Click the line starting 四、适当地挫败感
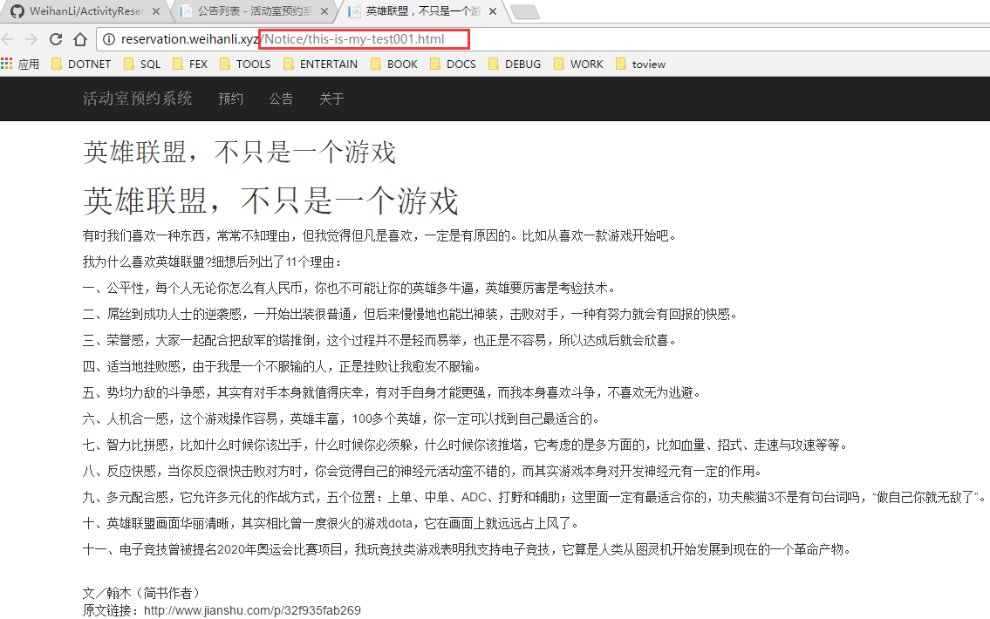 [x=283, y=366]
